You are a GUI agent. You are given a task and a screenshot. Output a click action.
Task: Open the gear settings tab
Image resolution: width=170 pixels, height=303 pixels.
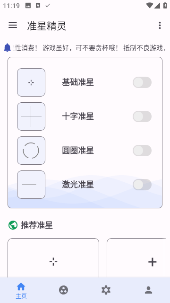pos(106,290)
